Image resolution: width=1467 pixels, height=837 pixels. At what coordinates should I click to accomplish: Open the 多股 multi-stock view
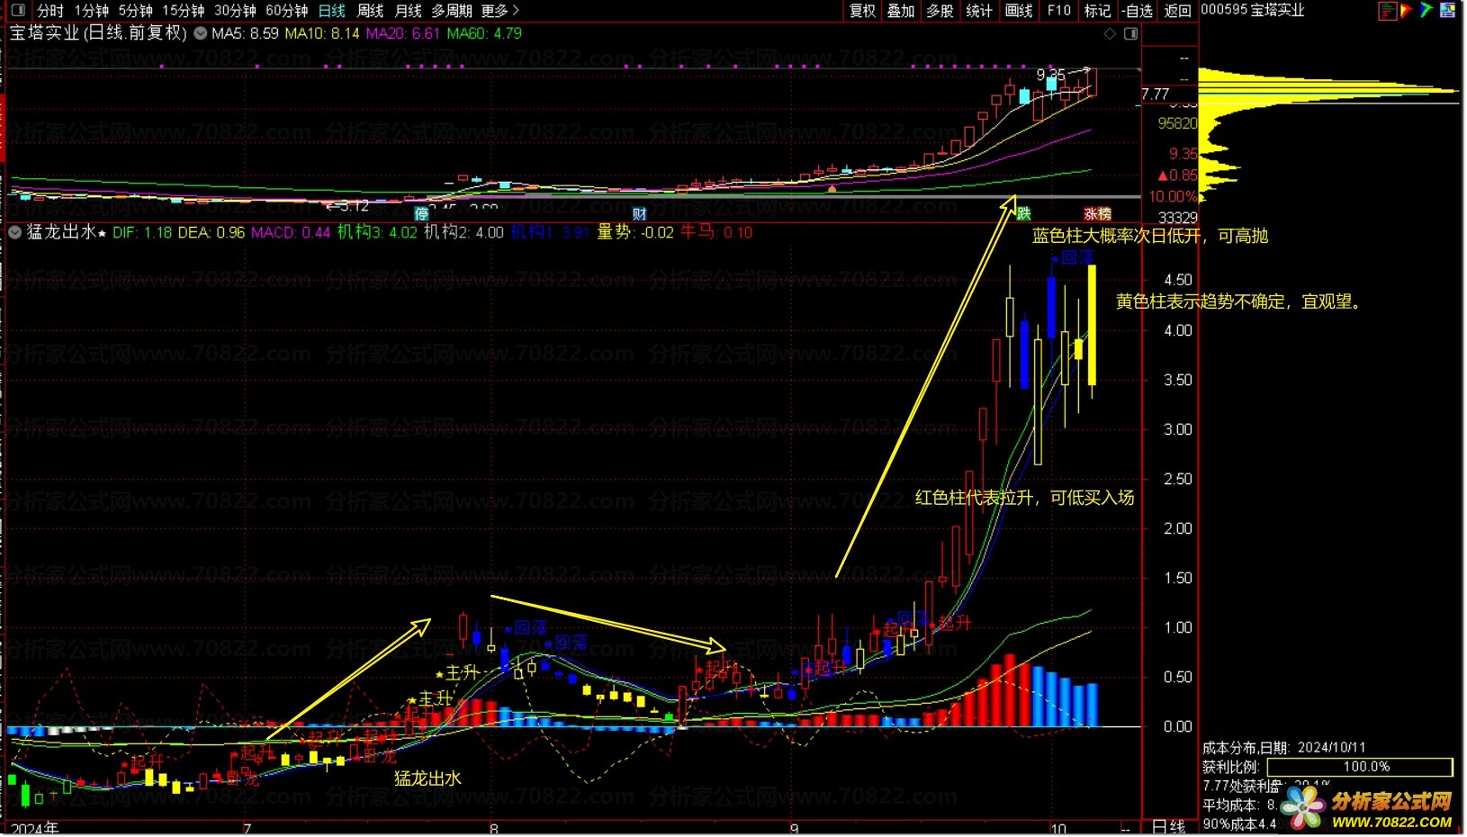pos(940,11)
